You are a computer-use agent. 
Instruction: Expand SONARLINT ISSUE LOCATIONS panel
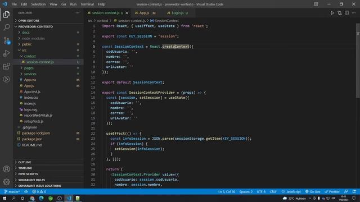[x=48, y=186]
